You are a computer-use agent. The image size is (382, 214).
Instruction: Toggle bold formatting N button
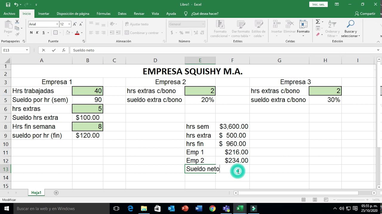coord(31,33)
